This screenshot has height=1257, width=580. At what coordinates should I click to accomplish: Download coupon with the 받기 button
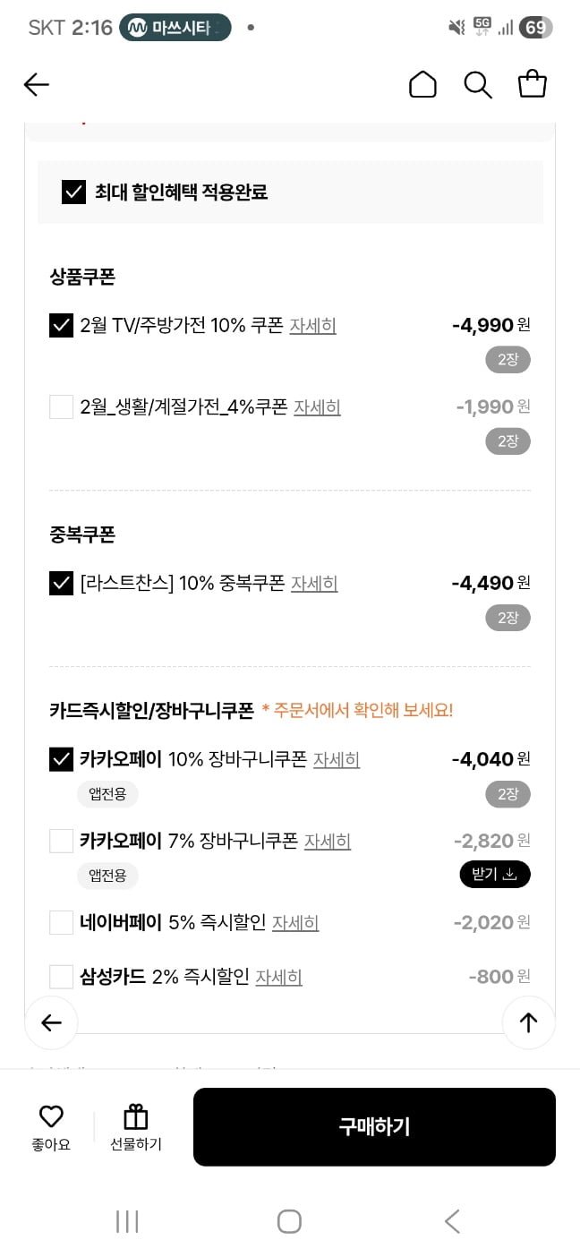click(495, 874)
